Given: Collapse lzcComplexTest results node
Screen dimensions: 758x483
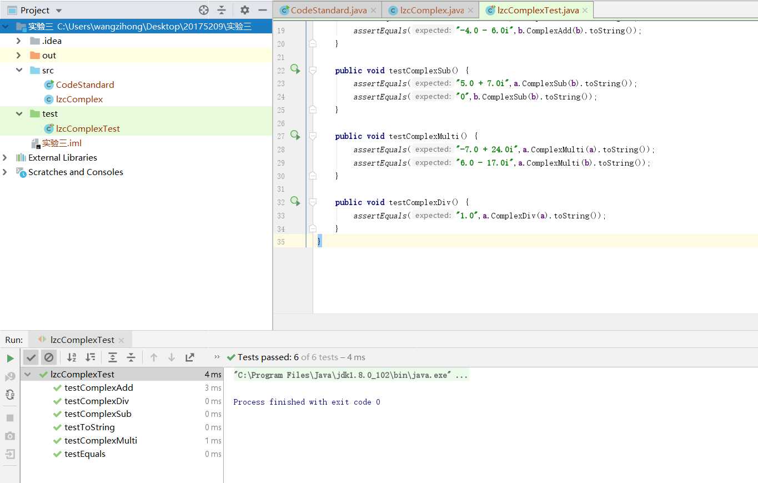Looking at the screenshot, I should coord(28,375).
